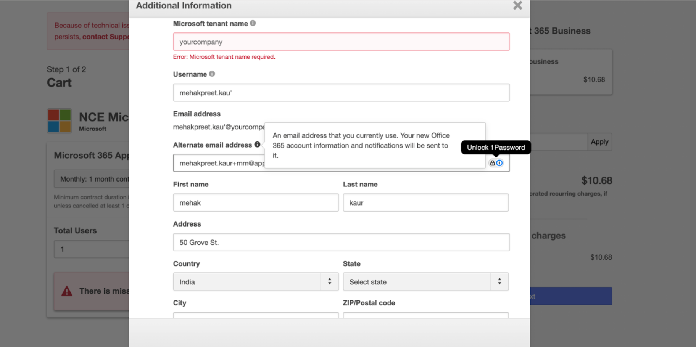Open the Select state dropdown
The height and width of the screenshot is (347, 696).
(425, 282)
